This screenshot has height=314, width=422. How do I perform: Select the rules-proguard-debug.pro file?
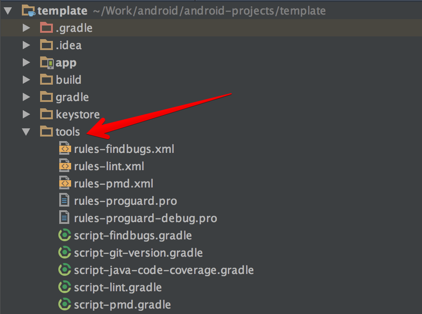145,218
